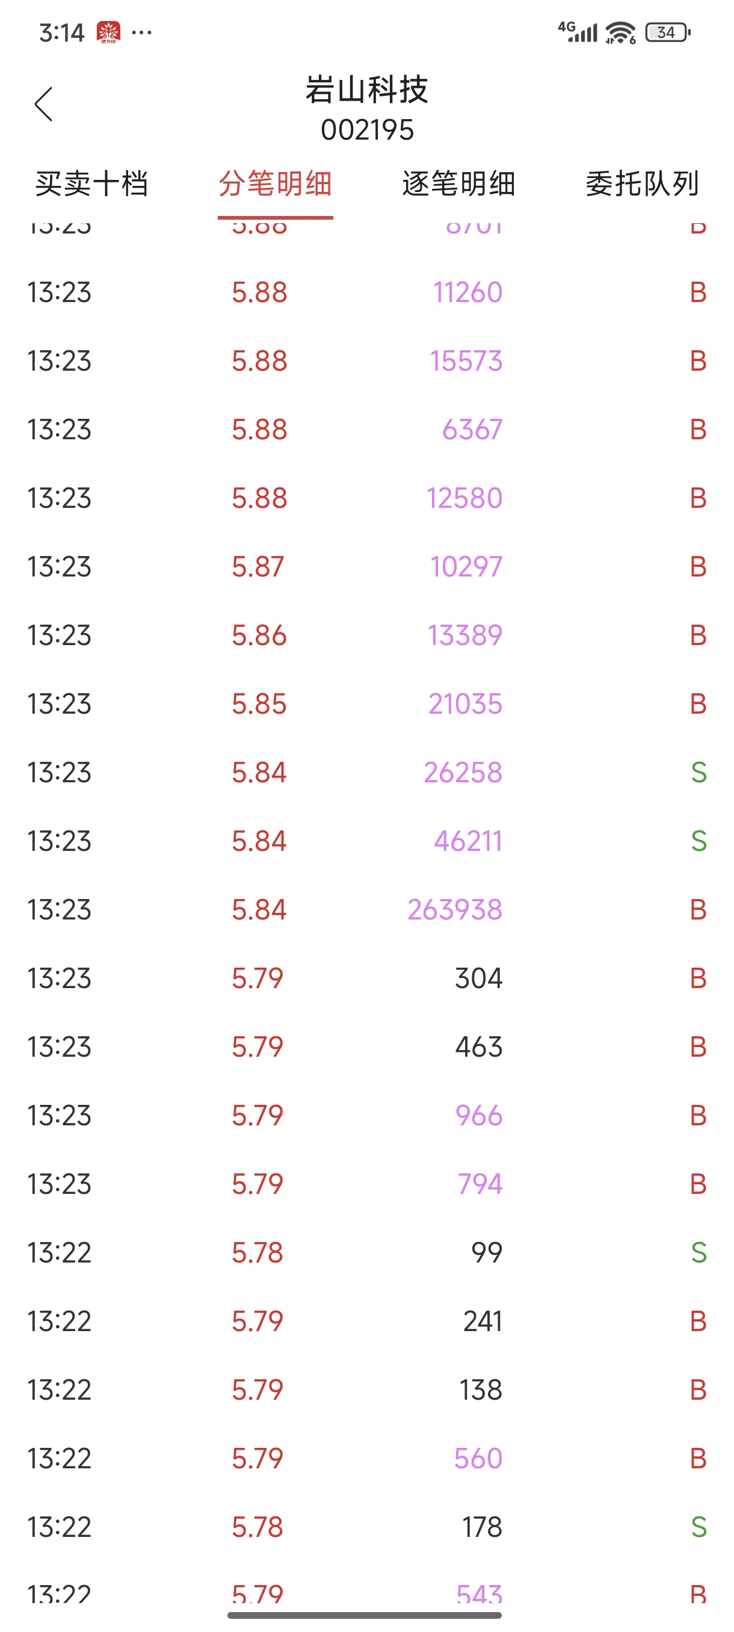Tap the back arrow icon
This screenshot has width=734, height=1632.
click(x=43, y=105)
